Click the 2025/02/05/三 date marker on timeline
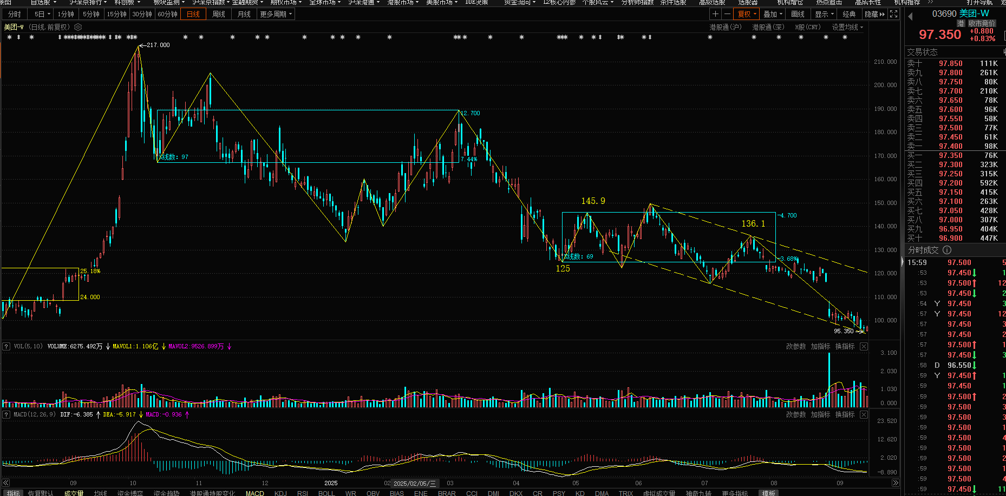 click(414, 483)
